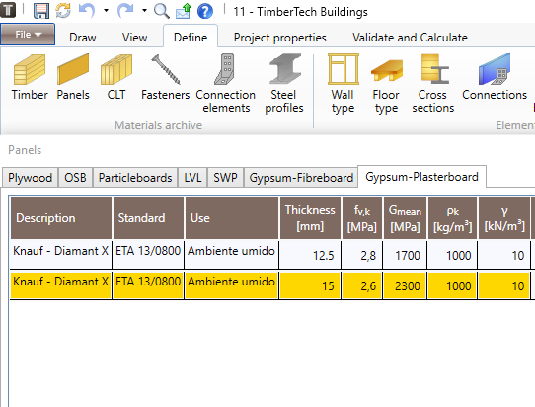This screenshot has height=407, width=535.
Task: Open help with the question mark icon
Action: click(x=205, y=11)
